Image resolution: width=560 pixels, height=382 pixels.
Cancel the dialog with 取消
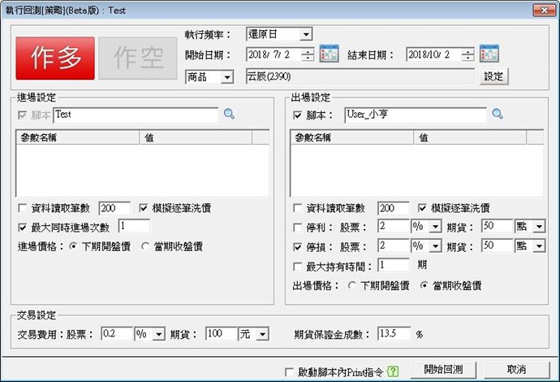tap(516, 370)
